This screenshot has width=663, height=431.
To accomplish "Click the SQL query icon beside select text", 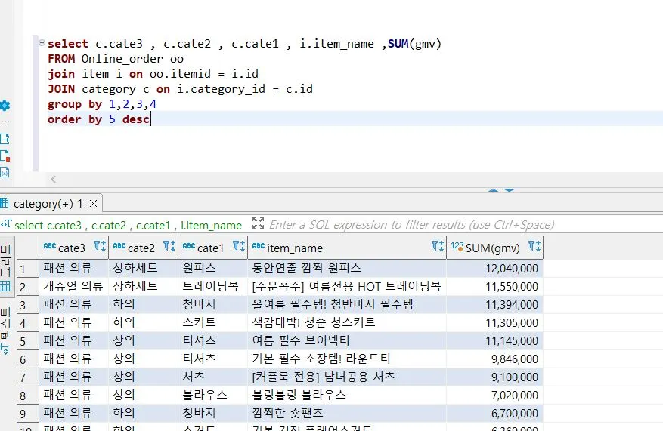I will click(6, 223).
